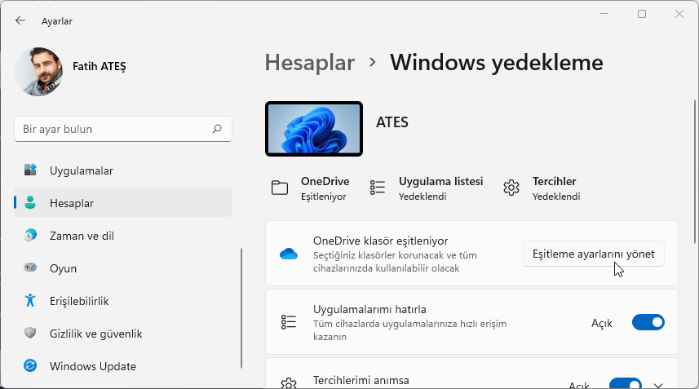Open Uygulamalar in the sidebar
Image resolution: width=699 pixels, height=389 pixels.
point(123,170)
